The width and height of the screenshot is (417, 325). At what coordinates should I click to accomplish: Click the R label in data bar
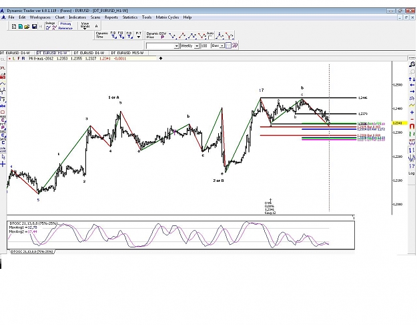pyautogui.click(x=23, y=58)
